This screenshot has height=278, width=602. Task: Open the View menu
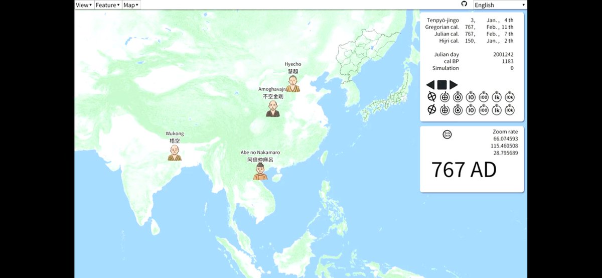(x=84, y=5)
